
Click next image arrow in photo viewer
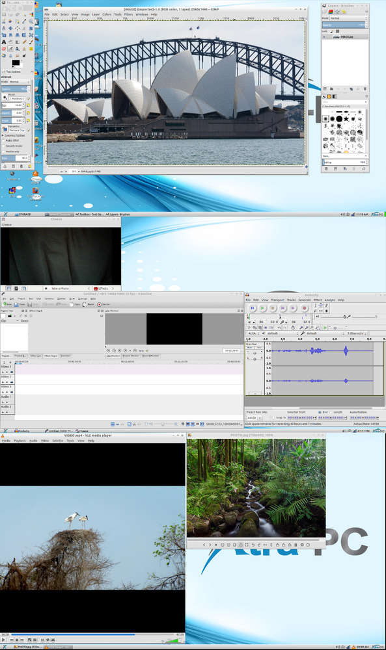210,545
